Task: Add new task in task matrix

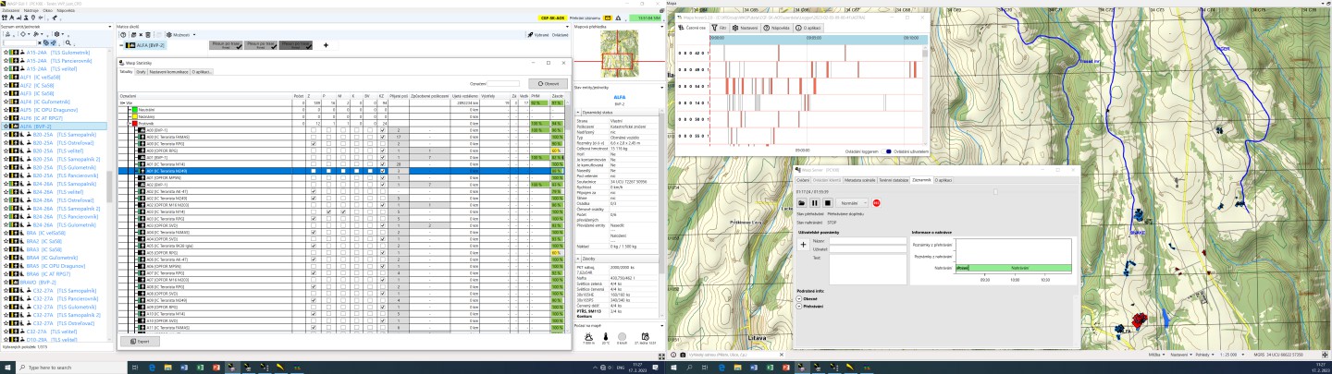Action: pos(325,44)
